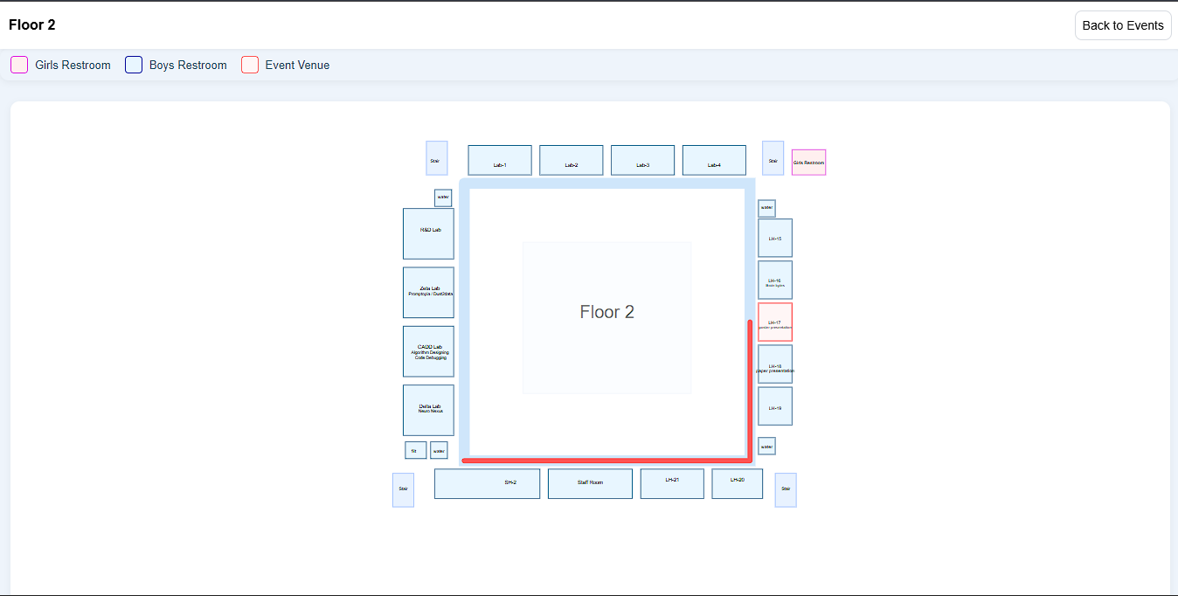The image size is (1178, 596).
Task: Click the LH-18 paper presentation room
Action: click(774, 364)
